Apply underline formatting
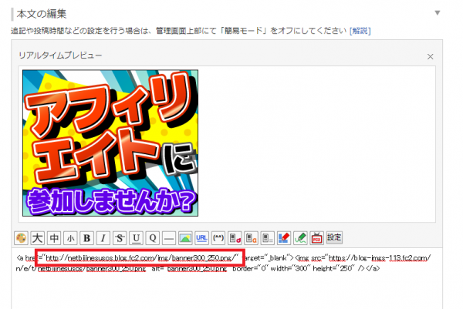This screenshot has height=309, width=463. pos(136,237)
